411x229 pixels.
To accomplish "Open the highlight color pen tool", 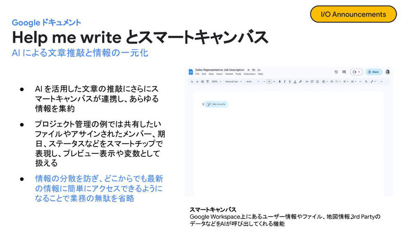I will 300,82.
